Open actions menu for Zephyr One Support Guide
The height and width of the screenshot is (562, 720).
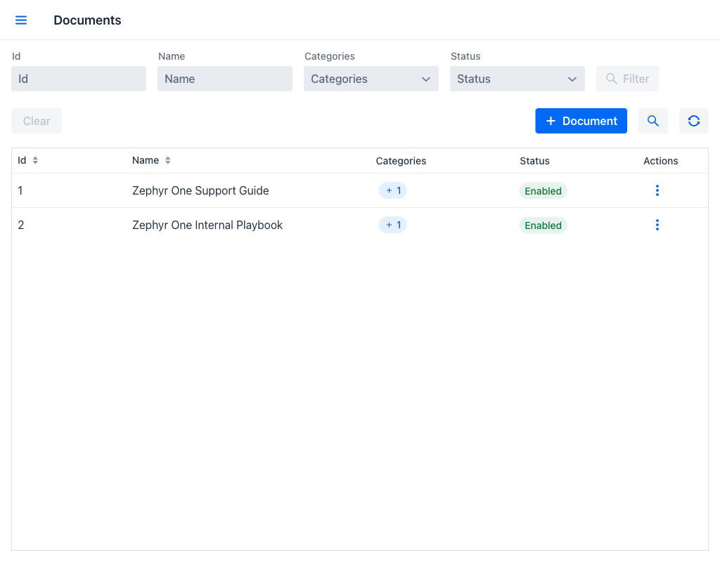click(x=657, y=190)
